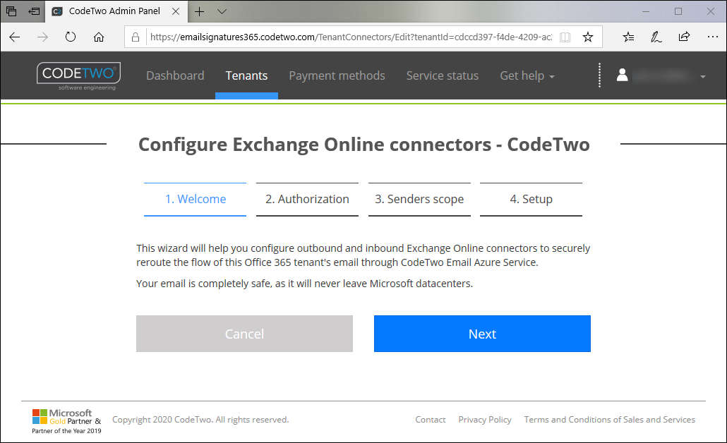Click the Next button
The height and width of the screenshot is (443, 727).
point(482,334)
